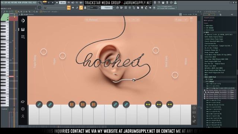The image size is (238, 134).
Task: Expand 1. HARDCORES browser folder
Action: (209, 26)
